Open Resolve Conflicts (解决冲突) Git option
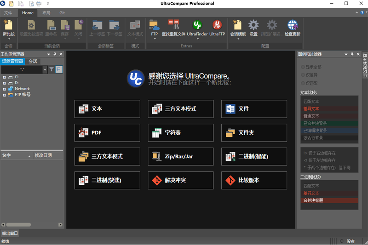Screen dimensions: 368x245 point(181,180)
